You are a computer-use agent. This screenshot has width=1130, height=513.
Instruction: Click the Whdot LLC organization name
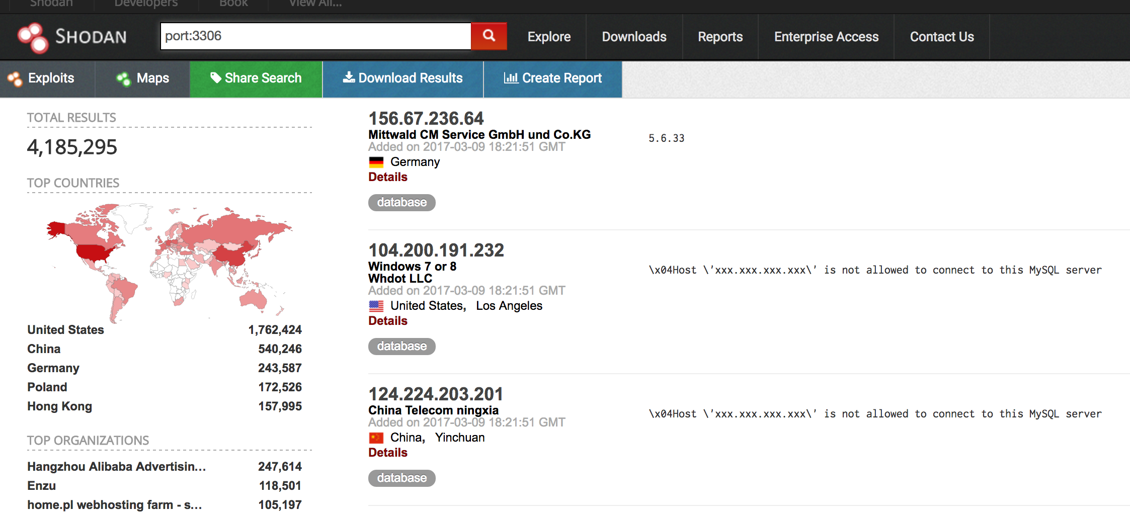400,279
